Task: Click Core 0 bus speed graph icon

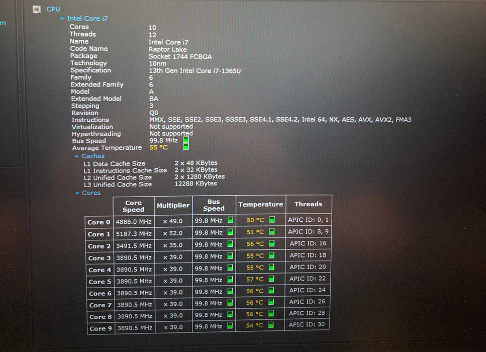Action: [230, 220]
